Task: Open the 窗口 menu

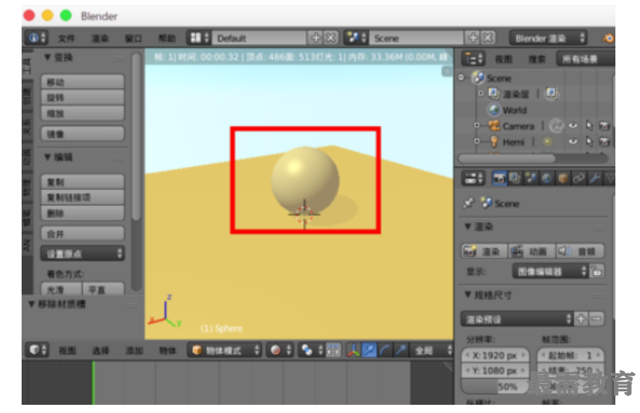Action: [134, 38]
